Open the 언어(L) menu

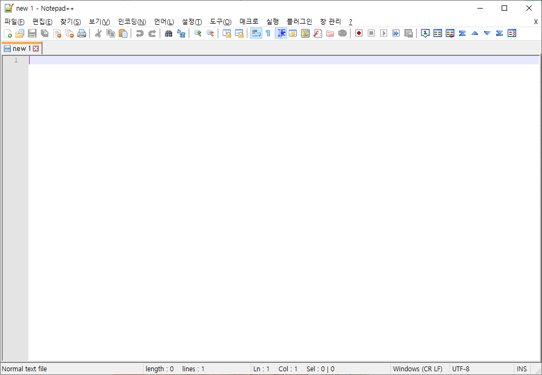[164, 22]
